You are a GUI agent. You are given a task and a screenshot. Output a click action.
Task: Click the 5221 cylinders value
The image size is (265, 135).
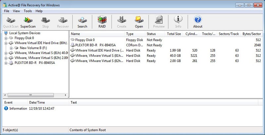194,56
